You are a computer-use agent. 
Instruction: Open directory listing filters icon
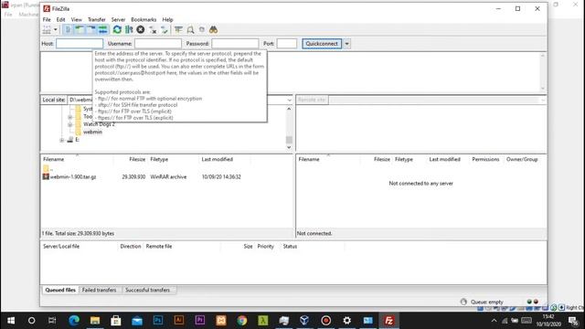pos(179,29)
